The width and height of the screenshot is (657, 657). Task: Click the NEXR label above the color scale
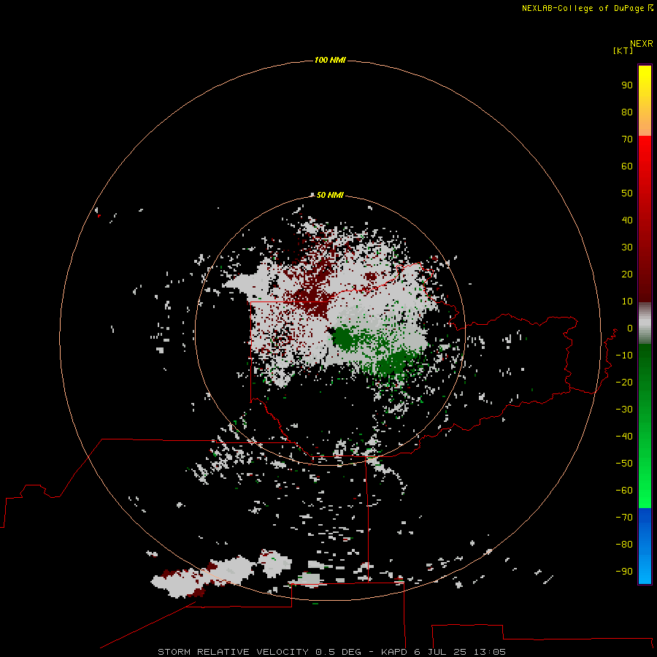642,44
